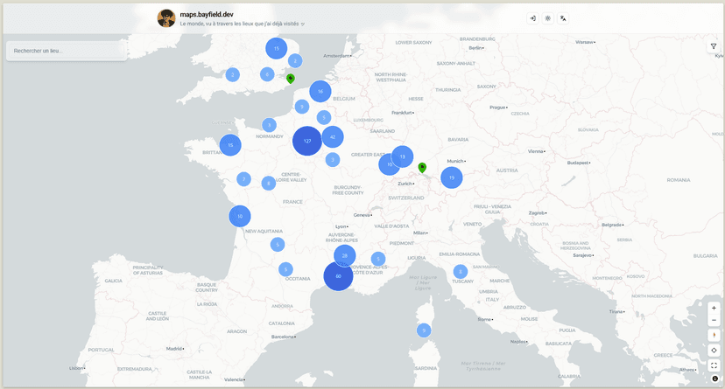
Task: Open the 10 cluster overlapping the 13
Action: 390,164
